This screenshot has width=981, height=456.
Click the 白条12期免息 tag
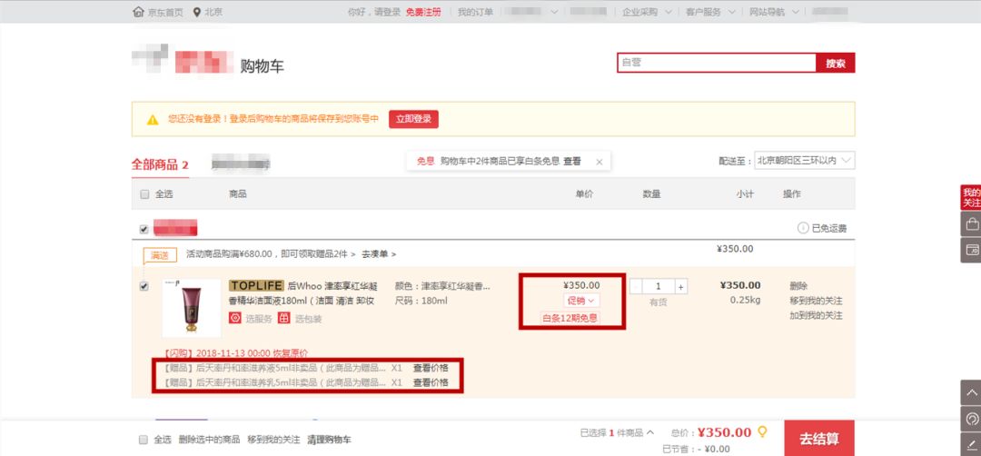click(570, 318)
